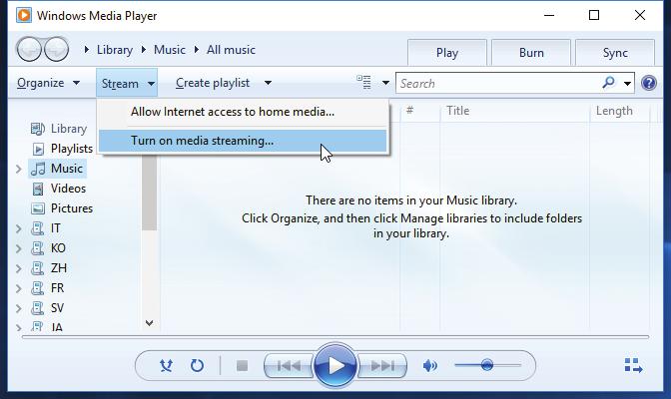The width and height of the screenshot is (671, 399).
Task: Select the KO library device
Action: click(48, 248)
